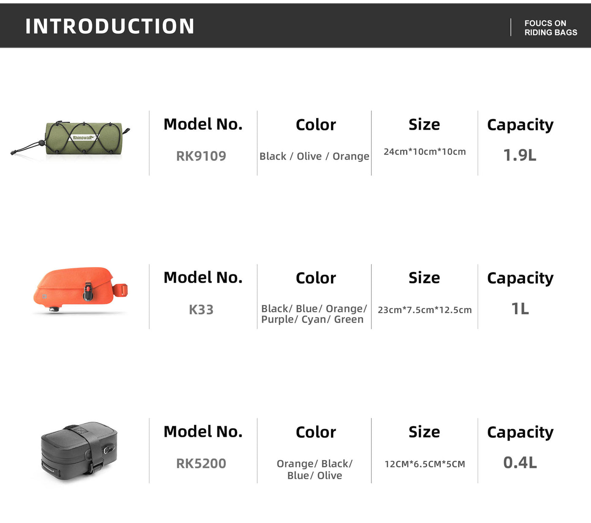Click the 'Size' heading in RK9109 row
This screenshot has width=591, height=523.
point(424,124)
